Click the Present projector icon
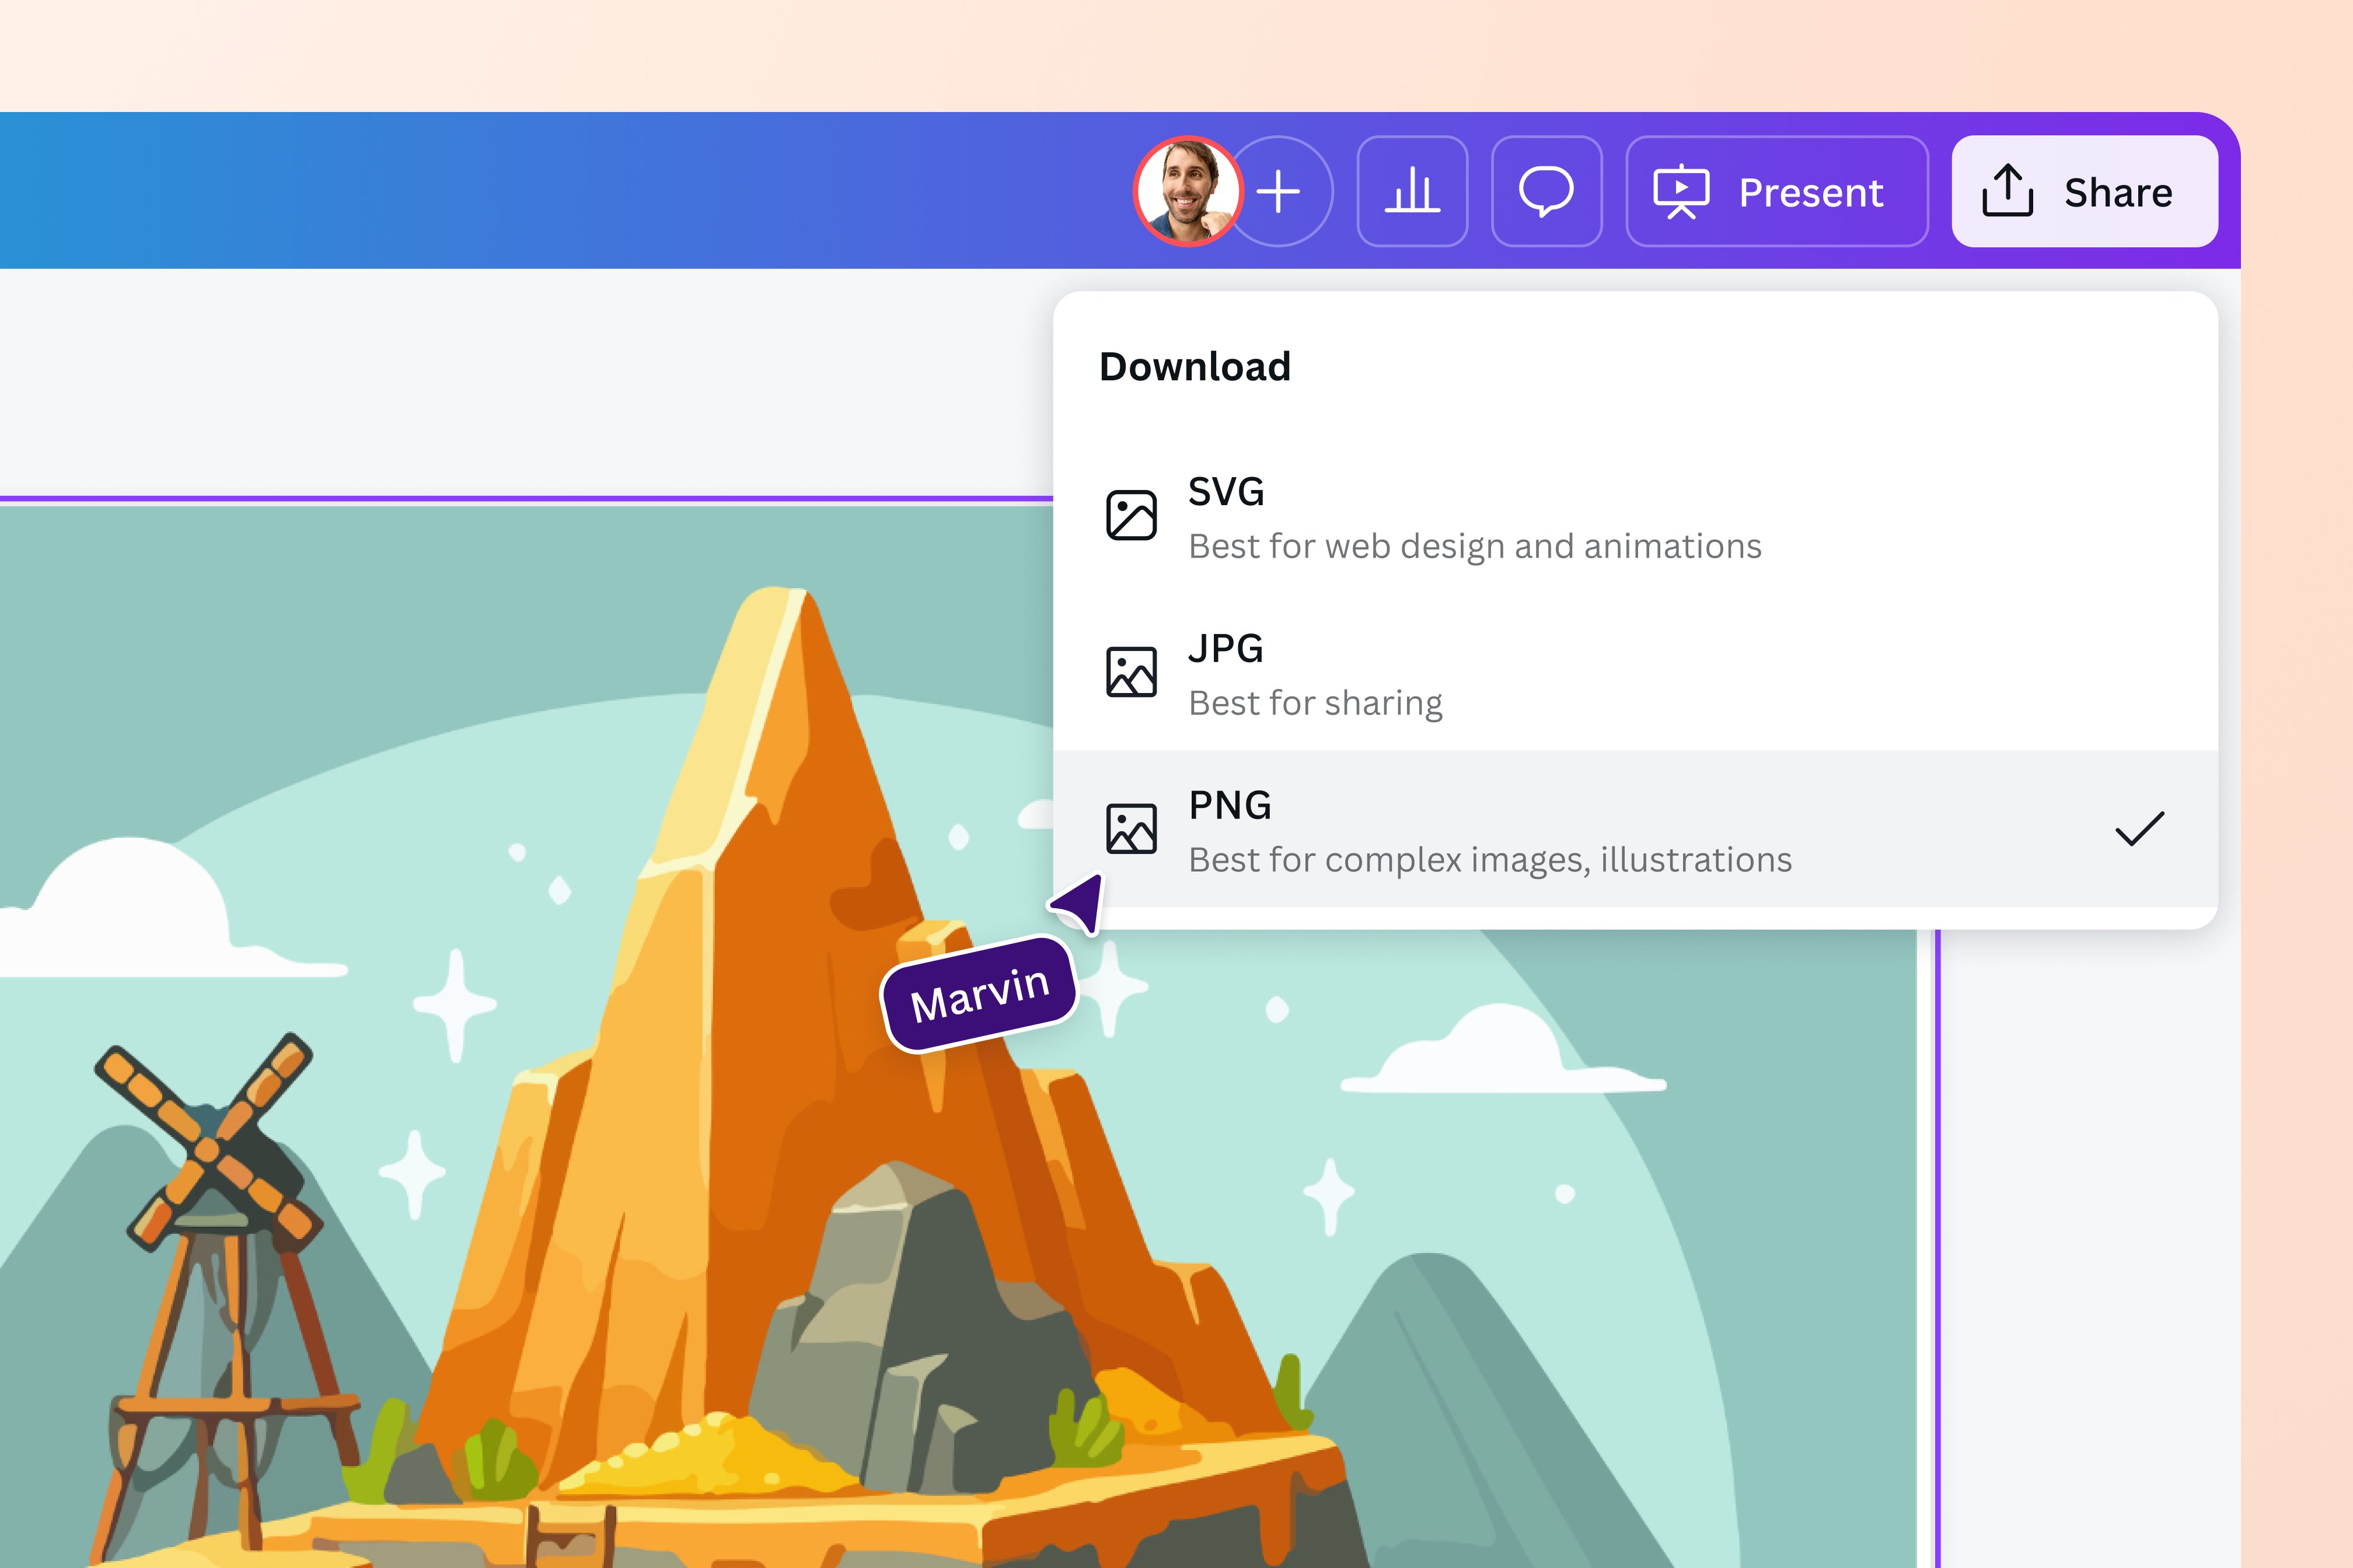2353x1568 pixels. click(x=1682, y=192)
